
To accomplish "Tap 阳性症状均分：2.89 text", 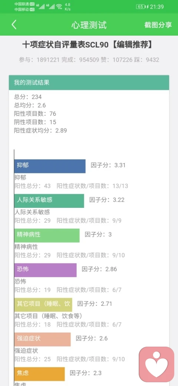I will tap(40, 131).
